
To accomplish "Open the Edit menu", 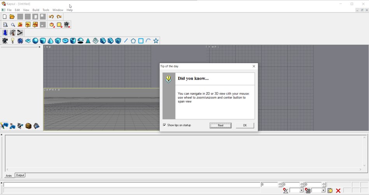I will pos(17,10).
